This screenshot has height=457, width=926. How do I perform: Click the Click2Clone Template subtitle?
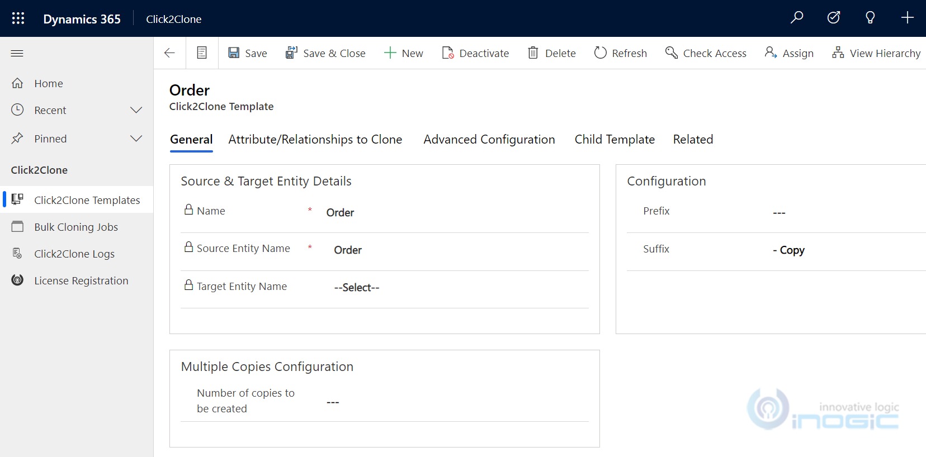[x=221, y=107]
